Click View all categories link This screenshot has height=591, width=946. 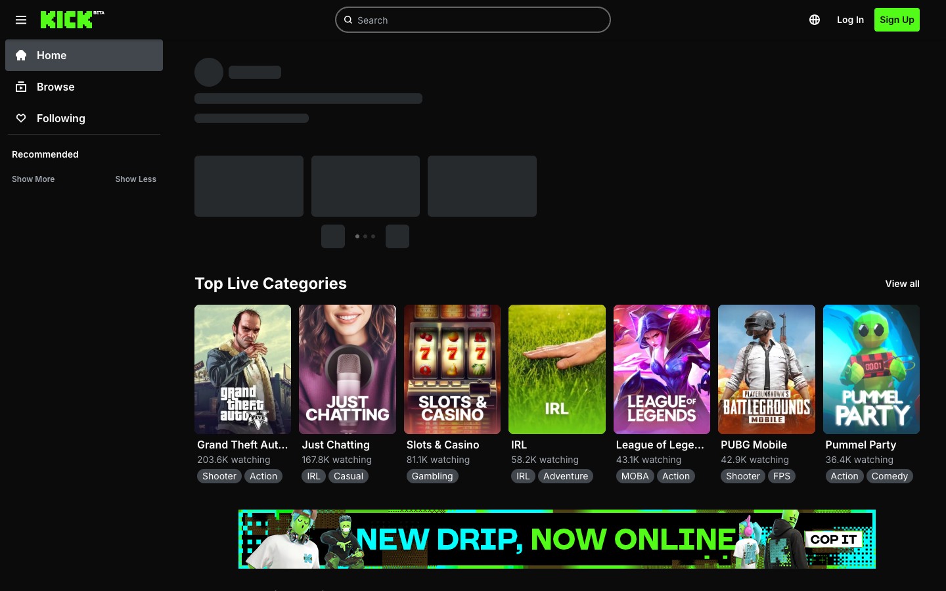(902, 284)
